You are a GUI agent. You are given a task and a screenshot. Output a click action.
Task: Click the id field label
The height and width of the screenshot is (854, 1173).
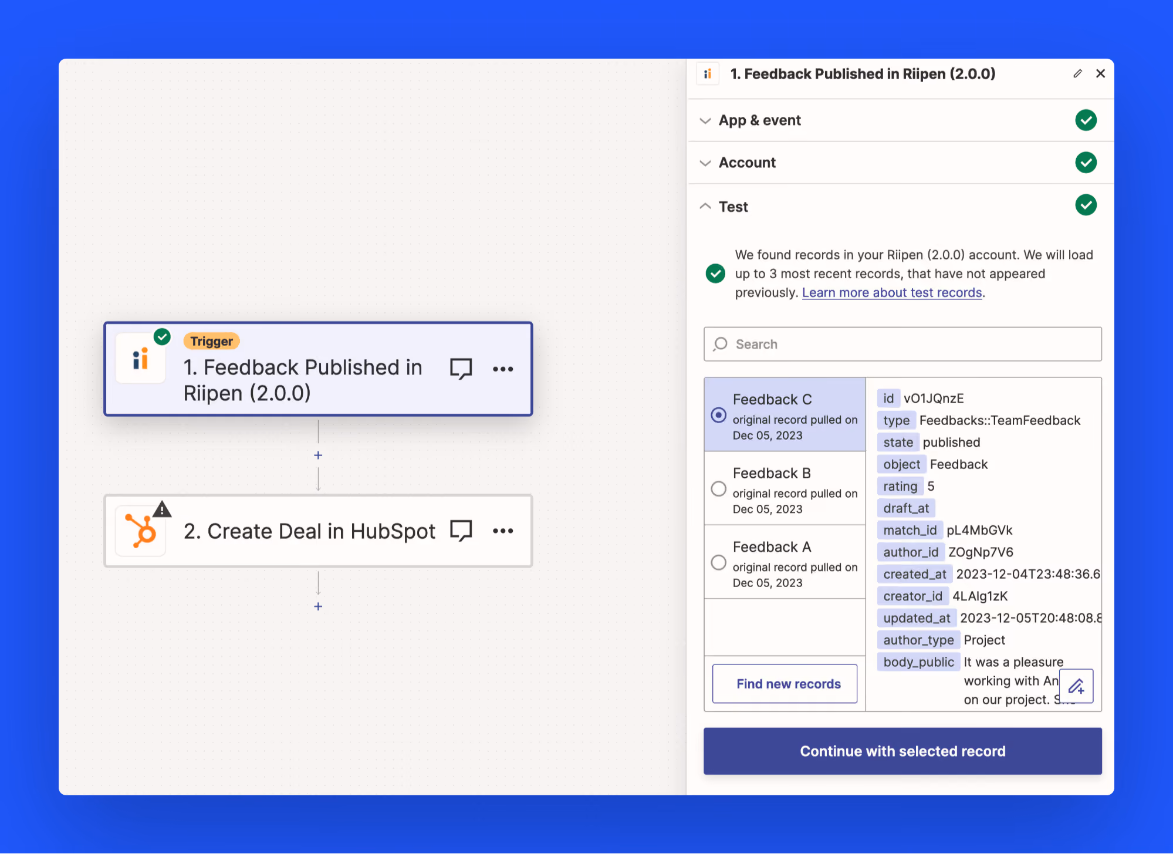coord(888,399)
